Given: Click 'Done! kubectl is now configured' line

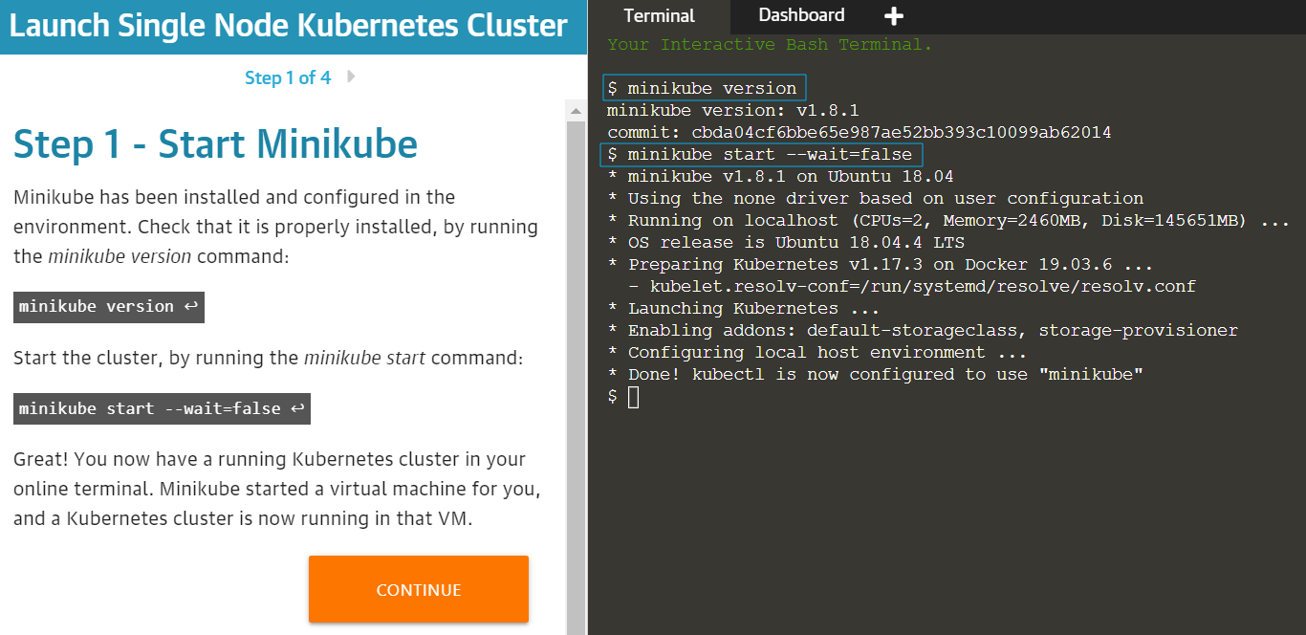Looking at the screenshot, I should pyautogui.click(x=876, y=374).
